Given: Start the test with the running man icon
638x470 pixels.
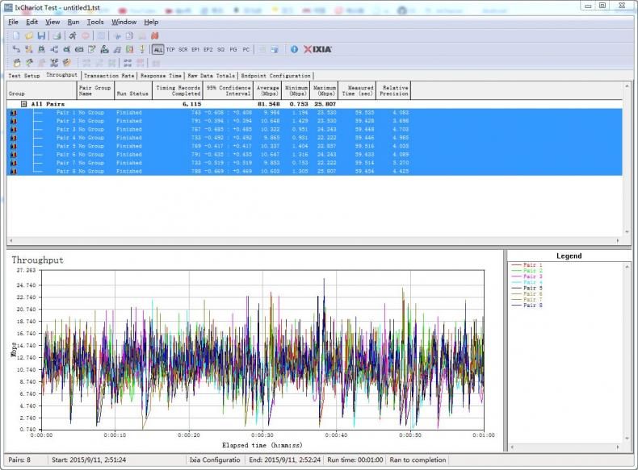Looking at the screenshot, I should (73, 35).
